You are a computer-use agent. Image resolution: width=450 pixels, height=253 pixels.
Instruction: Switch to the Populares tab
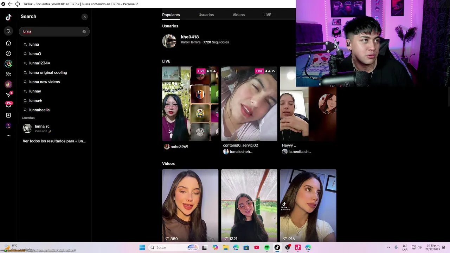[x=171, y=15]
